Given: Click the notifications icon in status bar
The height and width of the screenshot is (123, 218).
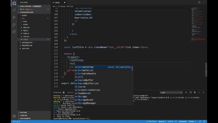Looking at the screenshot, I should [x=204, y=122].
